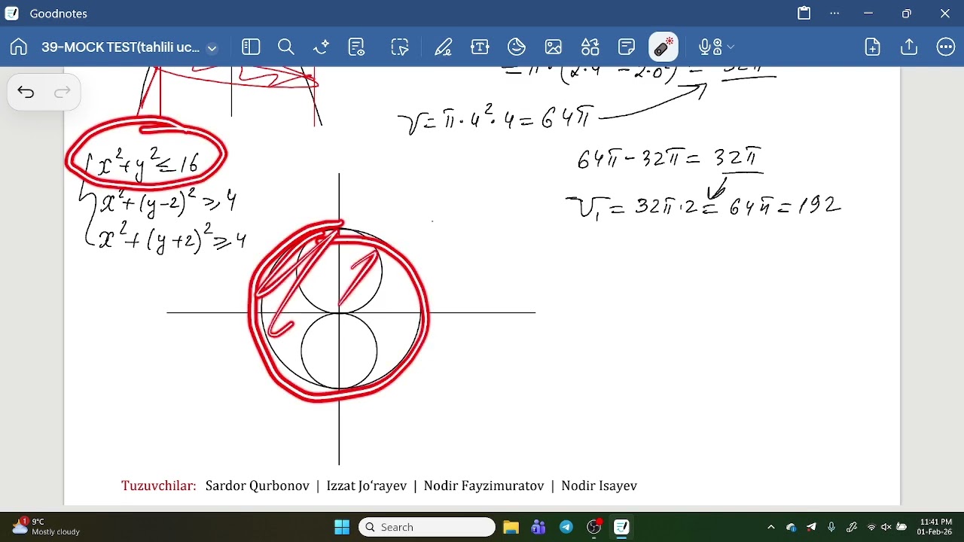Undo the last stroke
Image resolution: width=964 pixels, height=542 pixels.
tap(26, 92)
